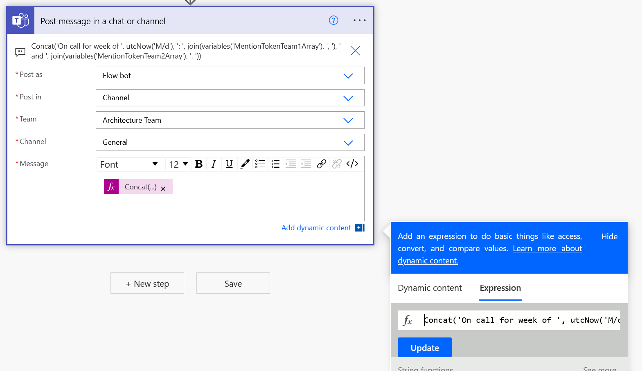
Task: Click the Add dynamic content plus icon
Action: [x=360, y=228]
